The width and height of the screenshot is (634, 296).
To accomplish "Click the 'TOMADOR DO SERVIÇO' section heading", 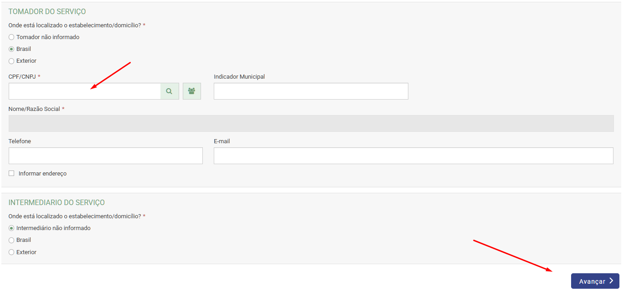I will pyautogui.click(x=47, y=12).
